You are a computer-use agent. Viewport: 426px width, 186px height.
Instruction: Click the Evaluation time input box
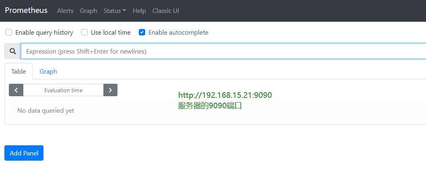63,90
